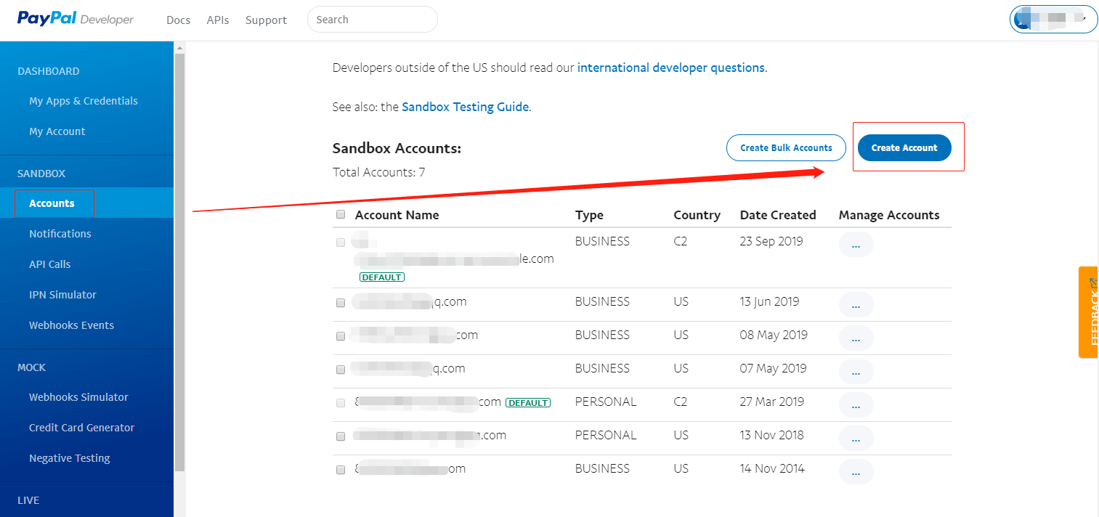Click country C2 in the 23 Sep 2019 row
Viewport: 1099px width, 517px height.
[681, 241]
